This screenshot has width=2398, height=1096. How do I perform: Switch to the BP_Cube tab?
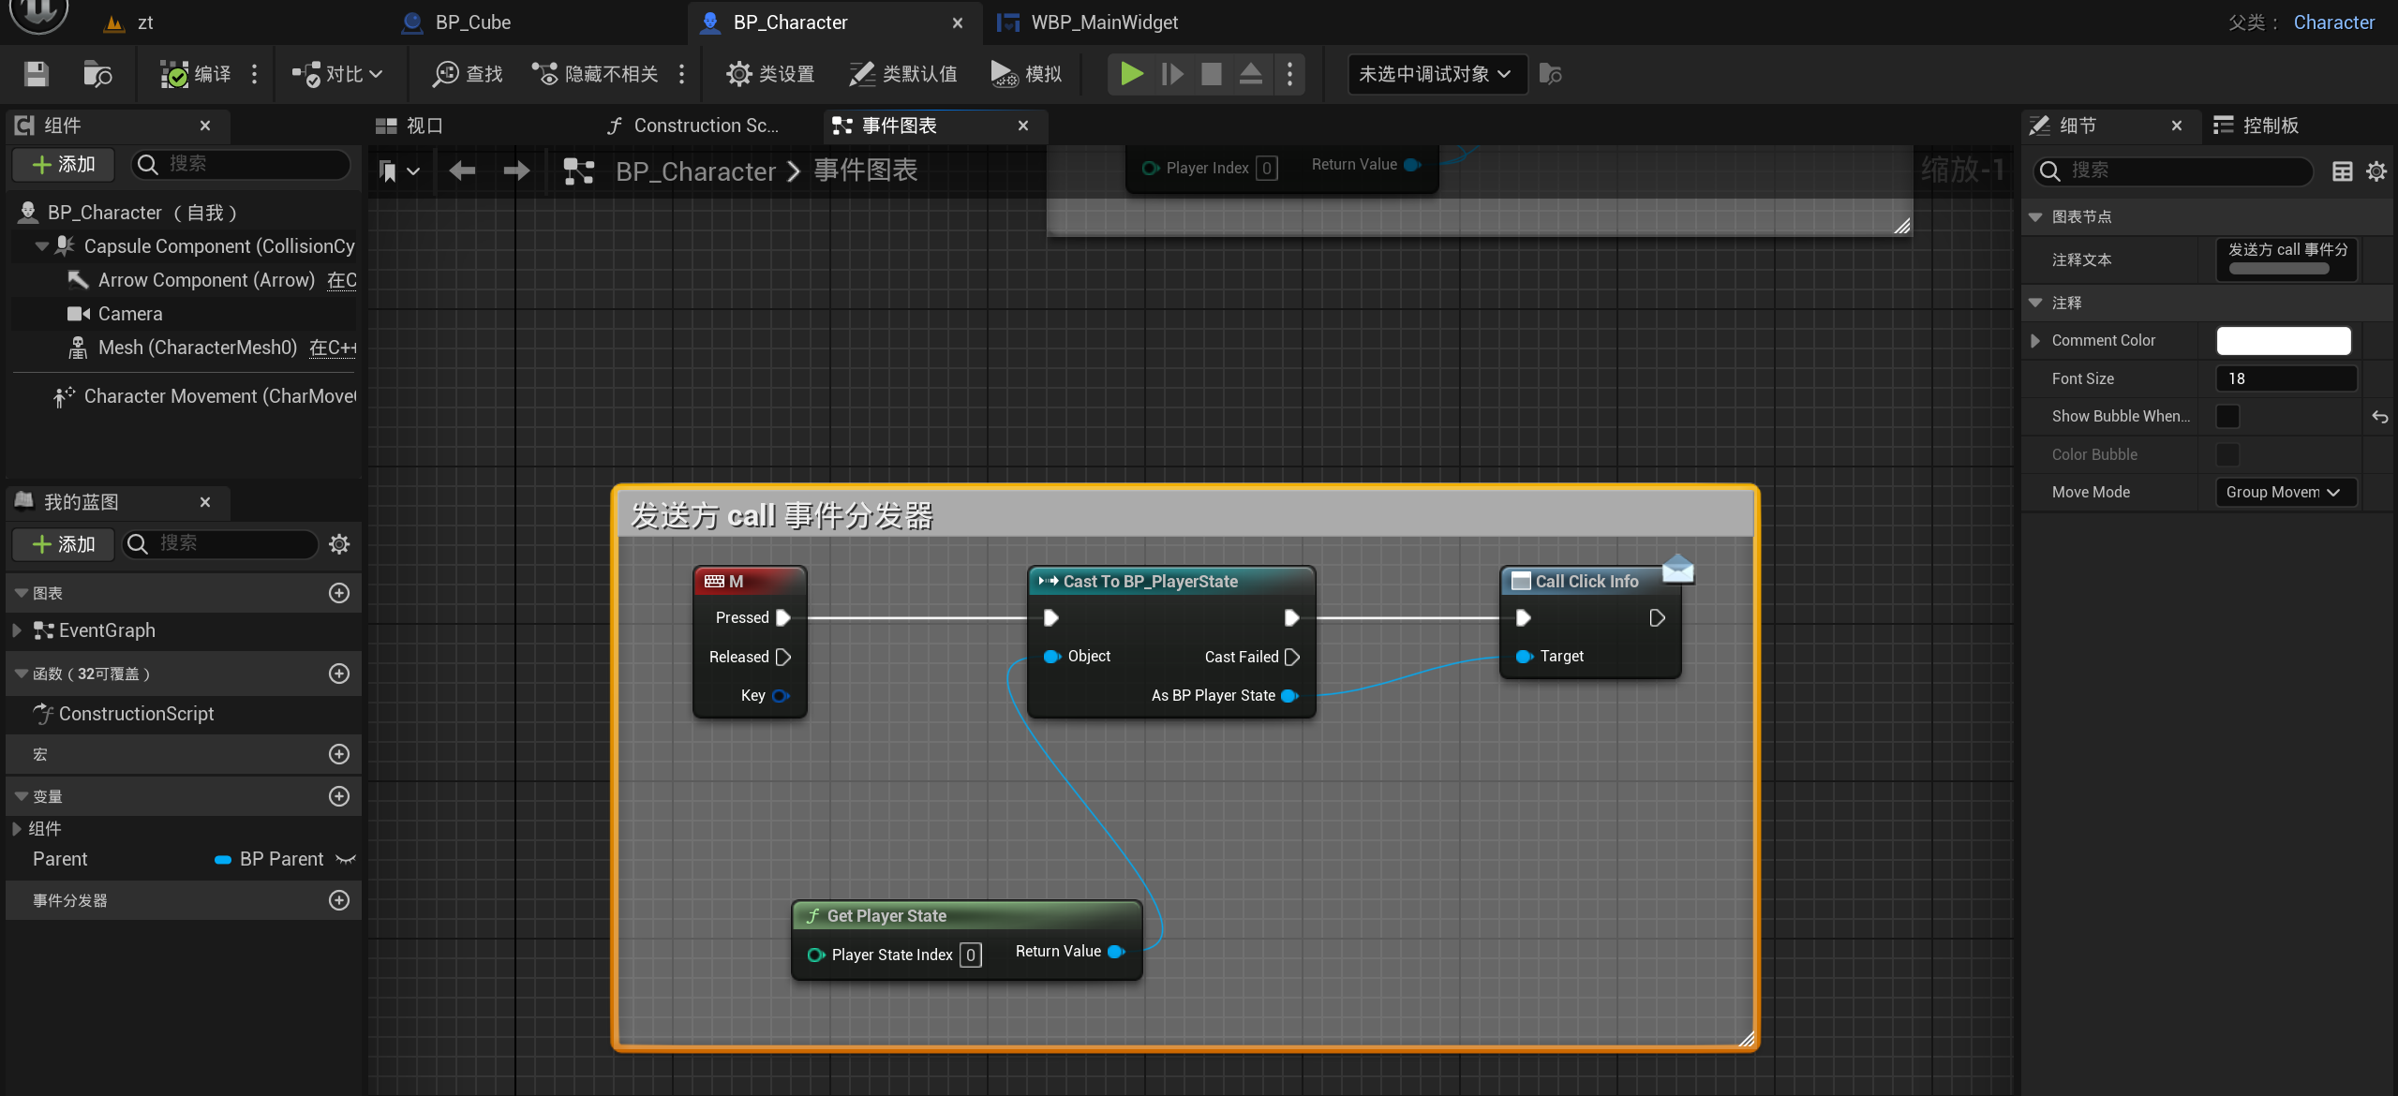(472, 22)
